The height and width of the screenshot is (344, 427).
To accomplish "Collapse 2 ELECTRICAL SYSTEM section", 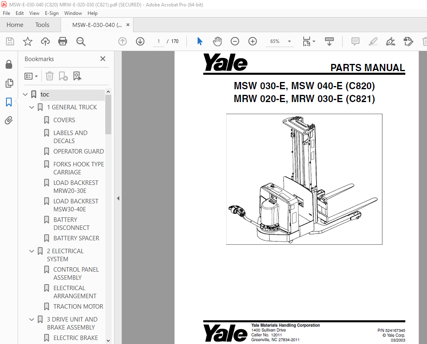I will coord(32,251).
